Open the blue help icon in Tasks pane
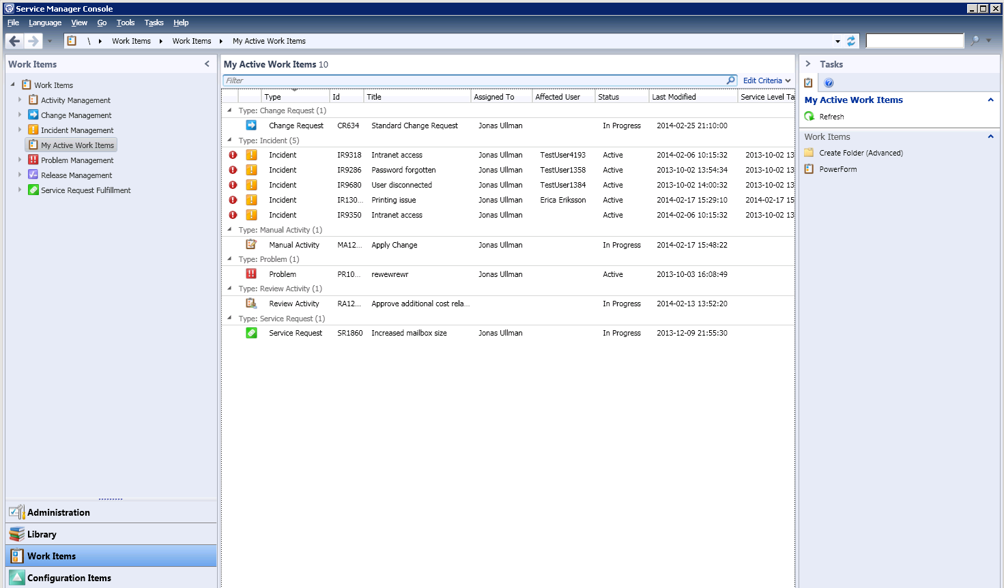The image size is (1004, 588). (x=829, y=83)
